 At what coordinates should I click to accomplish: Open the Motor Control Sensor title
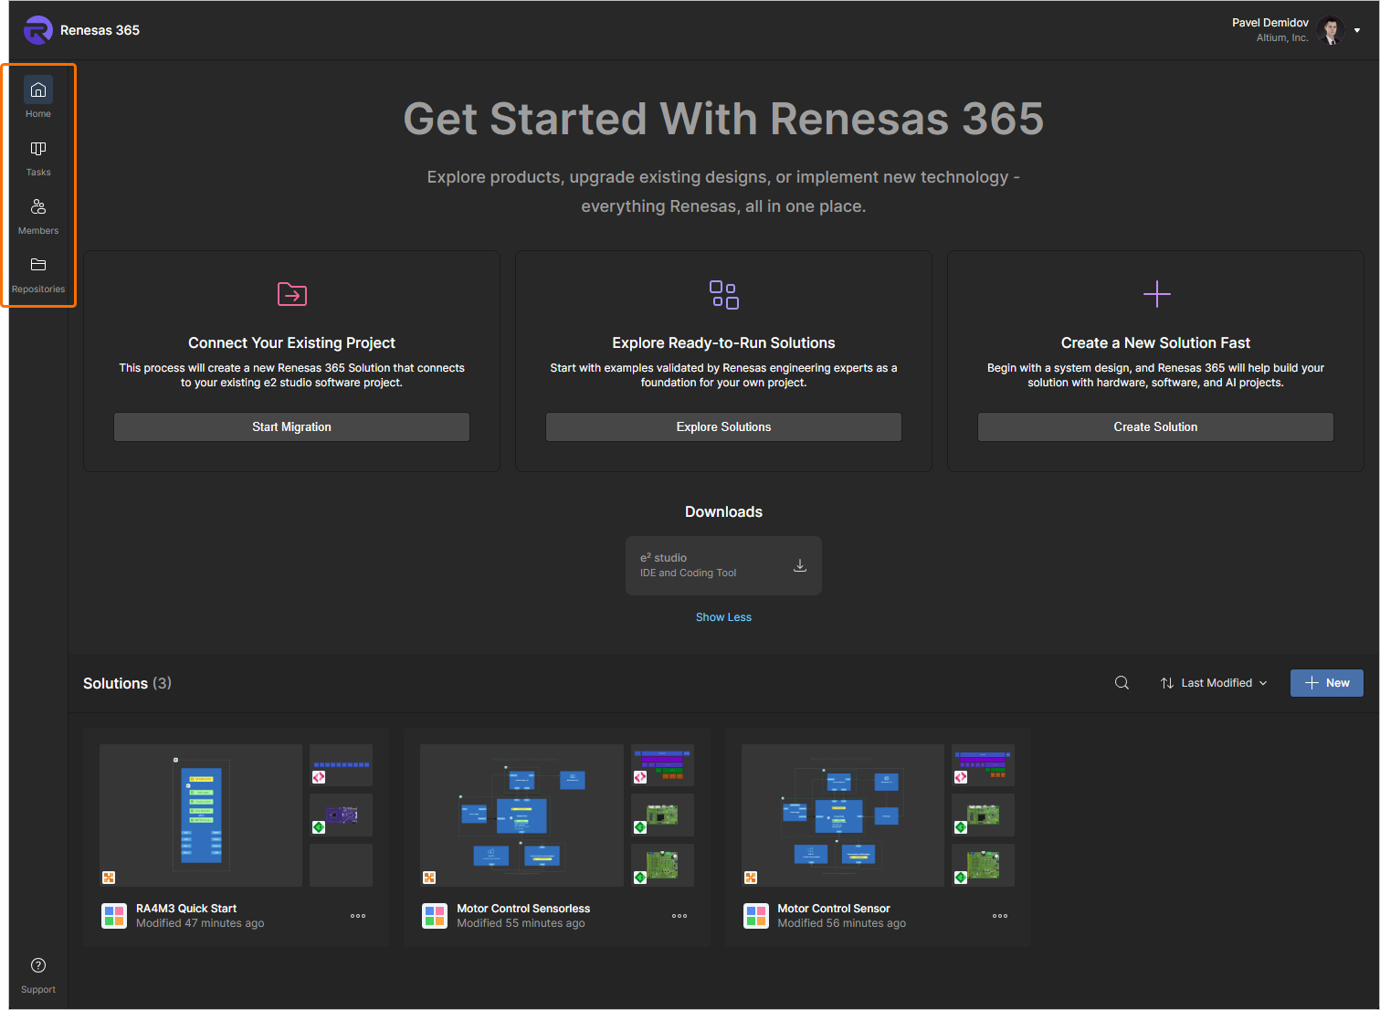pyautogui.click(x=834, y=909)
